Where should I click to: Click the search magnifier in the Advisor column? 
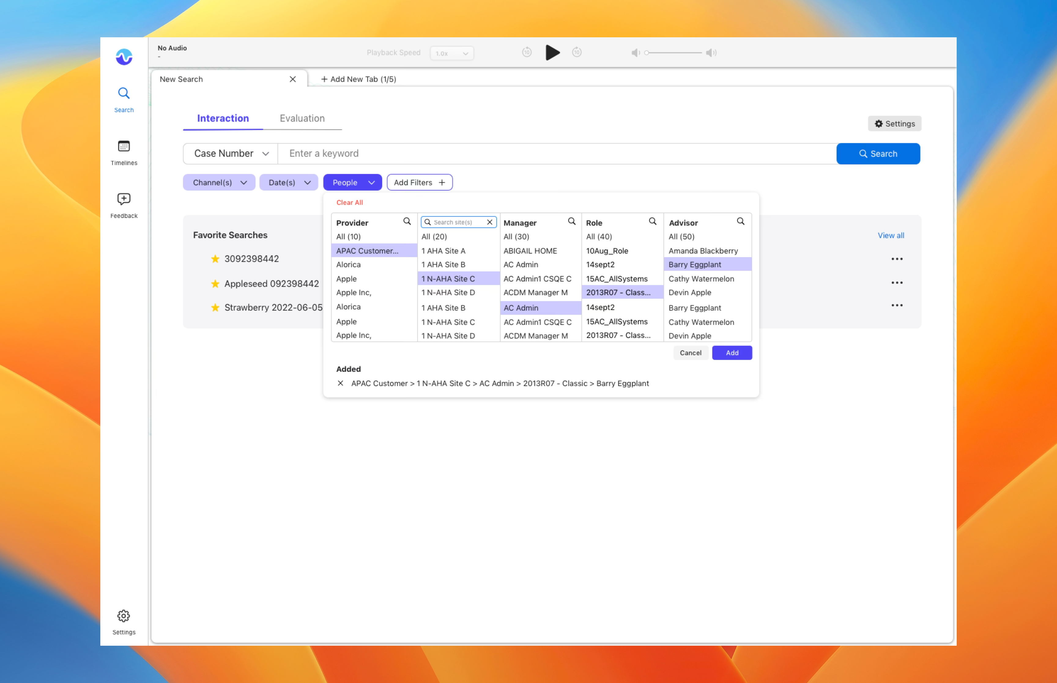740,221
